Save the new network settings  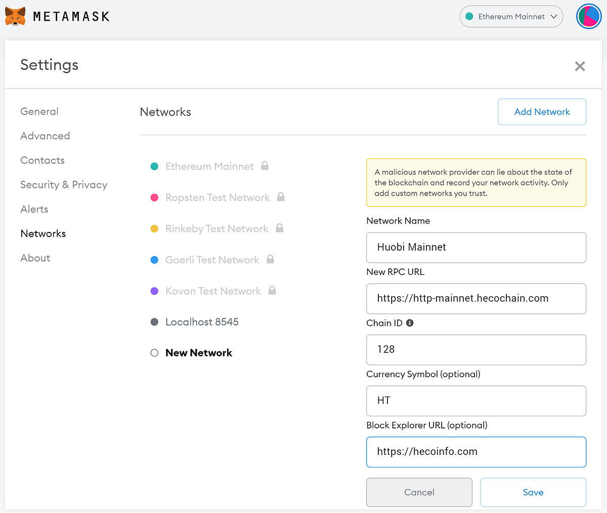click(533, 492)
